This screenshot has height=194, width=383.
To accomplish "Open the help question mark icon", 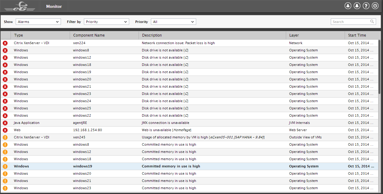I will click(366, 6).
